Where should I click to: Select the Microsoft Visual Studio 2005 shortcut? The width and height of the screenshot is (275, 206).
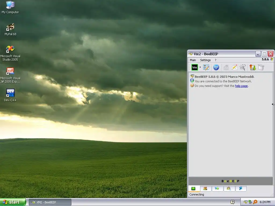10,53
